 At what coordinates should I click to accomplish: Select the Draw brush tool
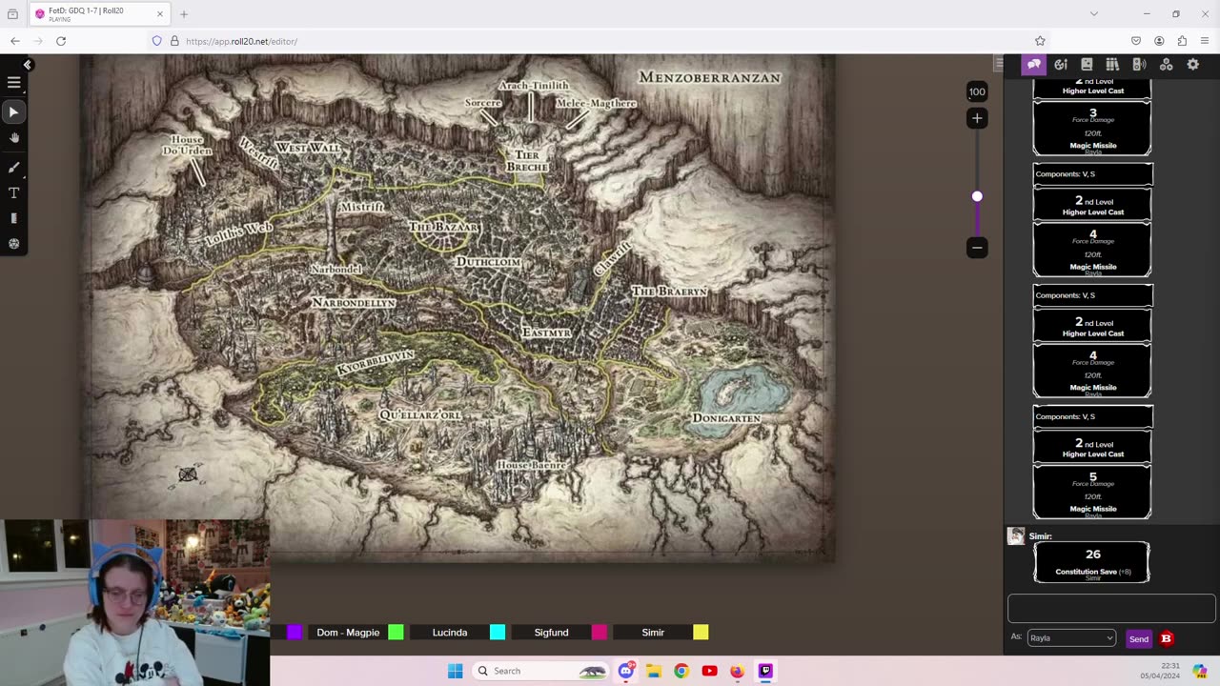click(13, 168)
